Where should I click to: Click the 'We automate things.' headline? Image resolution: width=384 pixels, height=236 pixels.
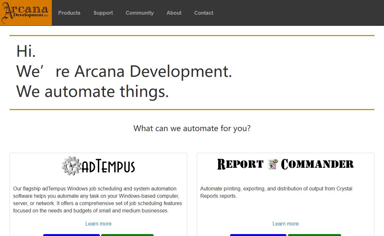click(x=92, y=91)
